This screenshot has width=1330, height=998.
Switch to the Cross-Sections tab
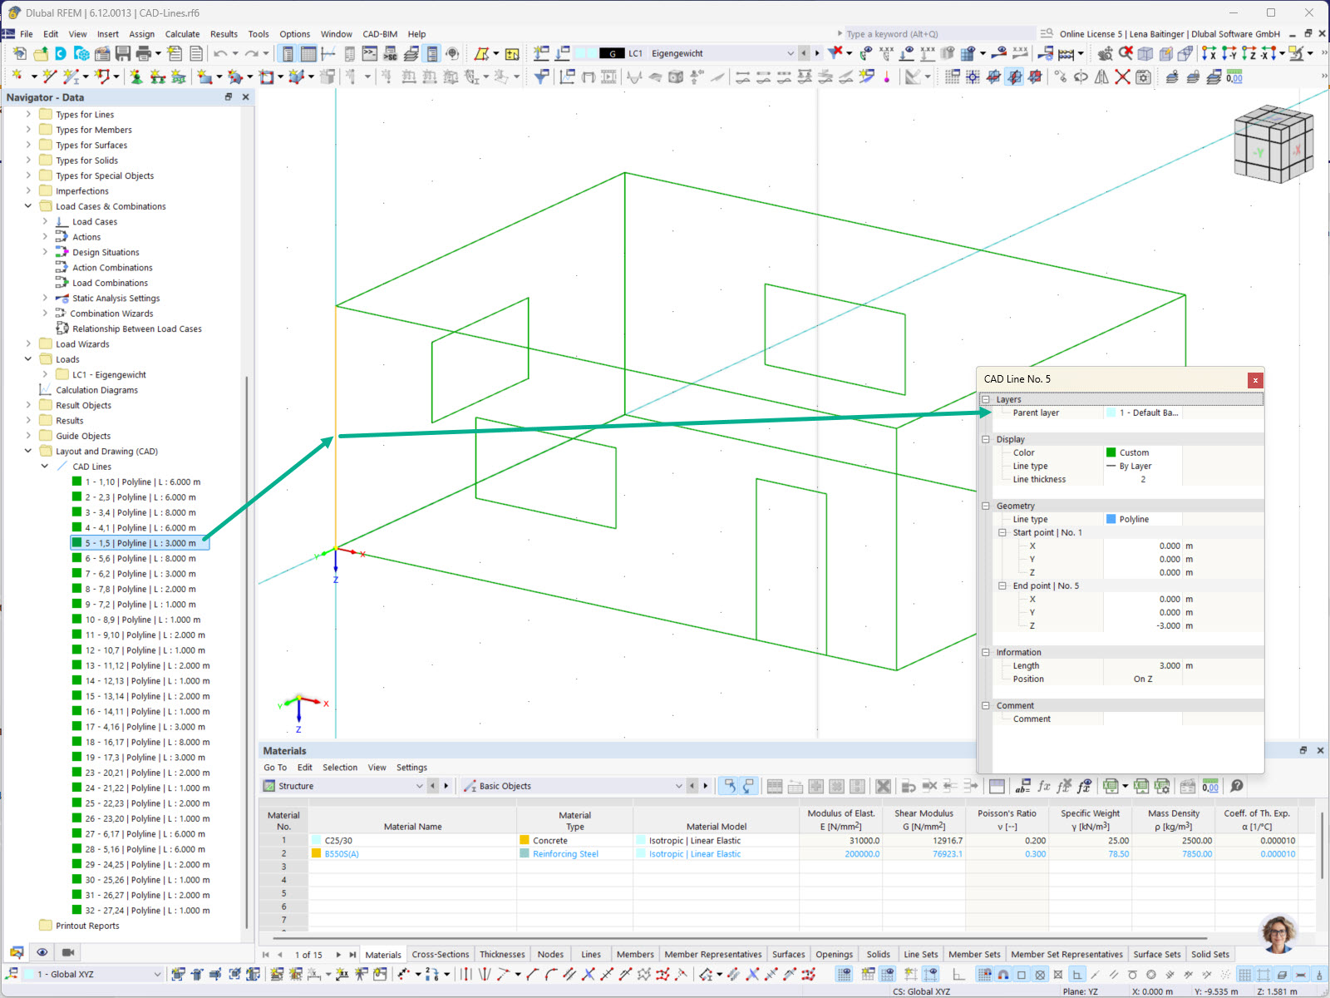(441, 954)
